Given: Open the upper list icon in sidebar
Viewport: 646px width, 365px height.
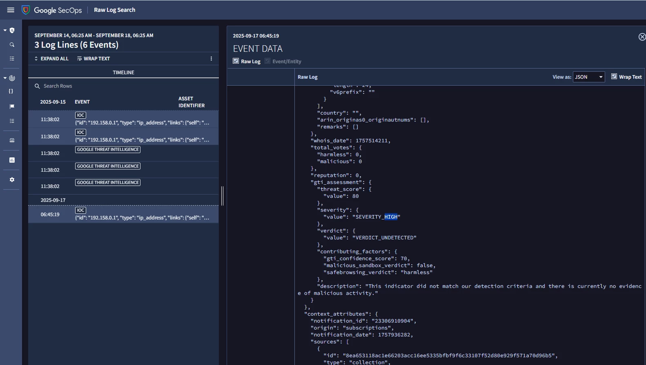Looking at the screenshot, I should tap(12, 59).
